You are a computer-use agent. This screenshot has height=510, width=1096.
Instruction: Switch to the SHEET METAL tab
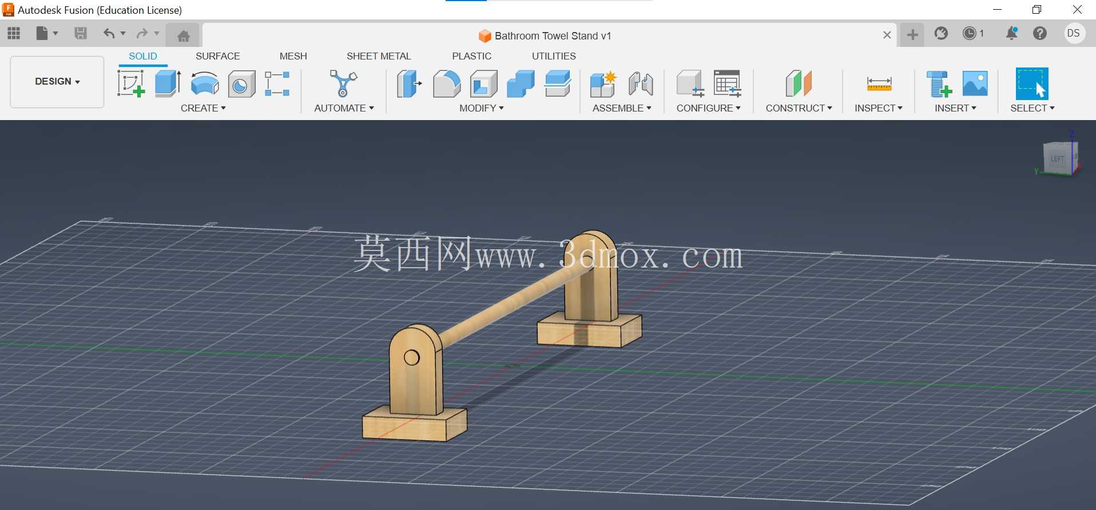[379, 56]
